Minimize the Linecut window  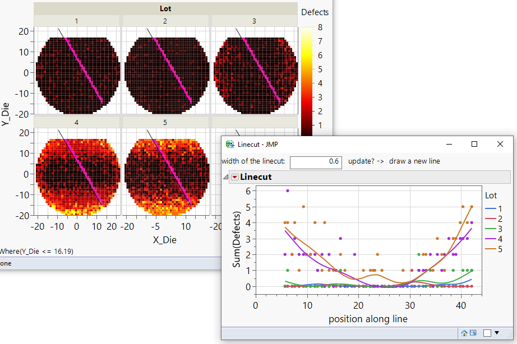tap(449, 144)
